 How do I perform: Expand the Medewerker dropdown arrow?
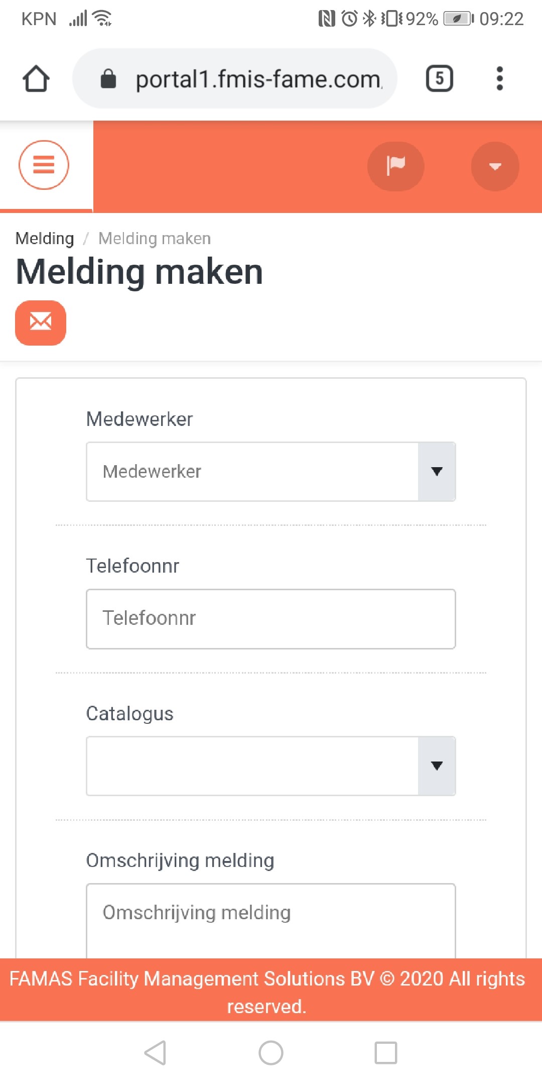(437, 472)
